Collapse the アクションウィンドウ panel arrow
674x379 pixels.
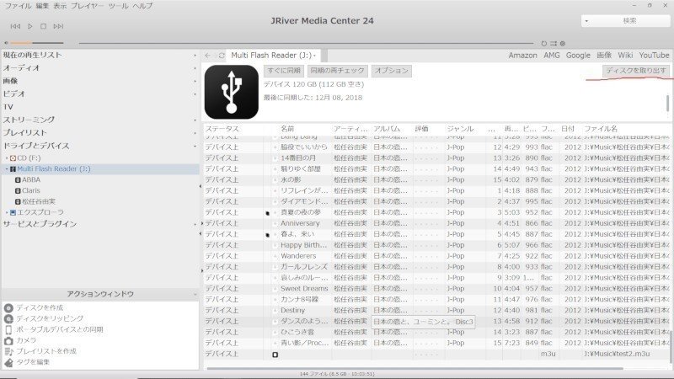(x=195, y=294)
